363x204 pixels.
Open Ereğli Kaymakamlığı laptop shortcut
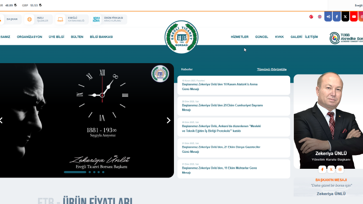(72, 19)
